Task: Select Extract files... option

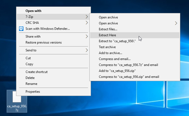Action: point(108,29)
